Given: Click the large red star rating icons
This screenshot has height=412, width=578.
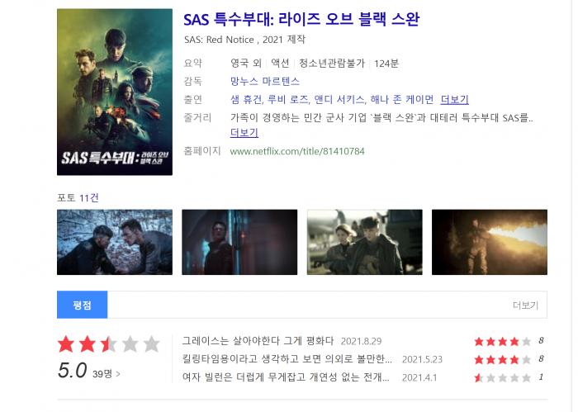Looking at the screenshot, I should coord(108,344).
